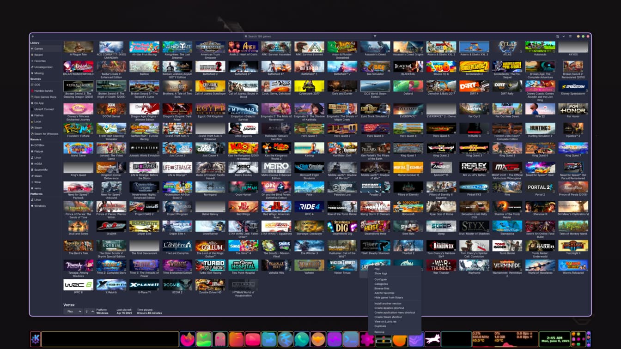The height and width of the screenshot is (349, 621).
Task: Select the Uncategorized category
Action: point(45,67)
